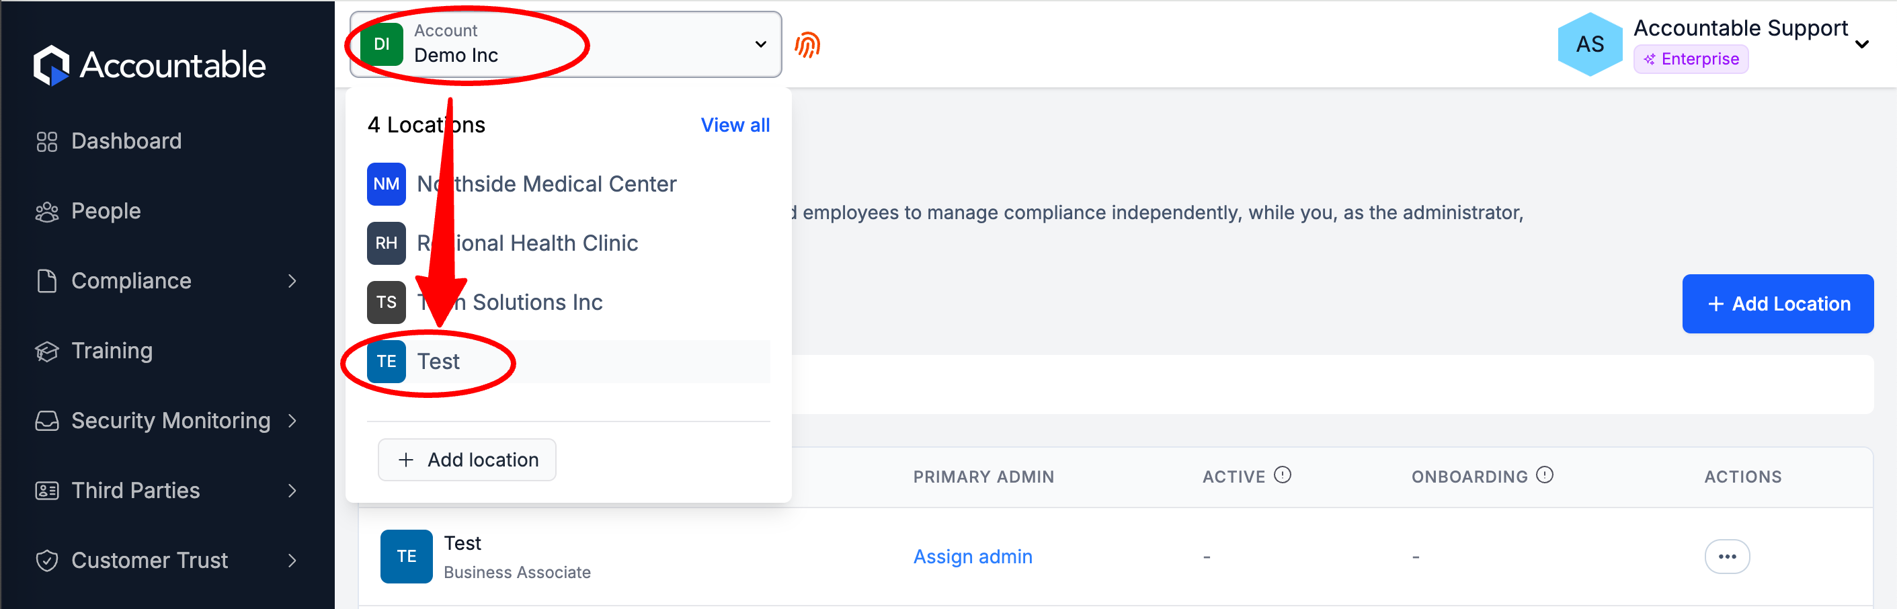Click the DI account avatar
The image size is (1897, 609).
click(x=381, y=44)
